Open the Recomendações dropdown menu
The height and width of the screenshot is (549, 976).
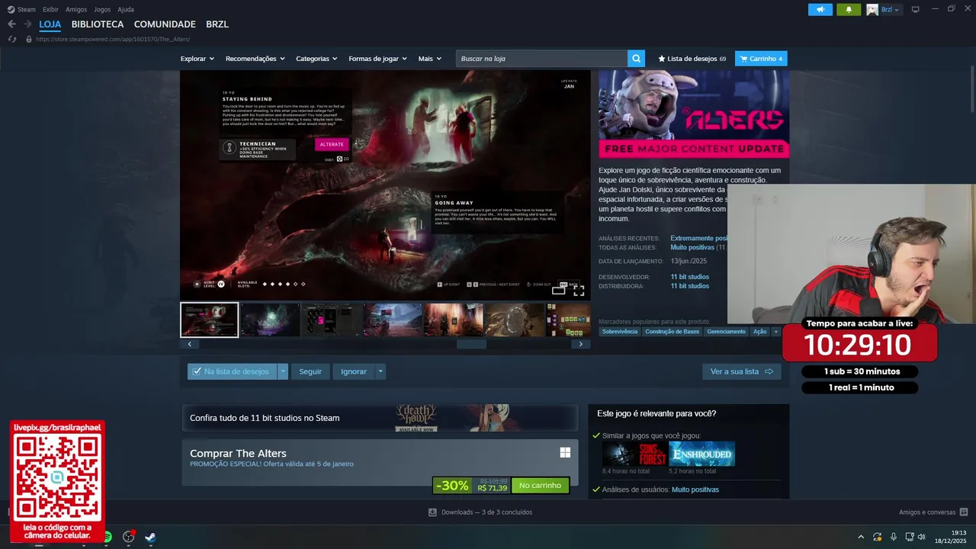coord(255,59)
